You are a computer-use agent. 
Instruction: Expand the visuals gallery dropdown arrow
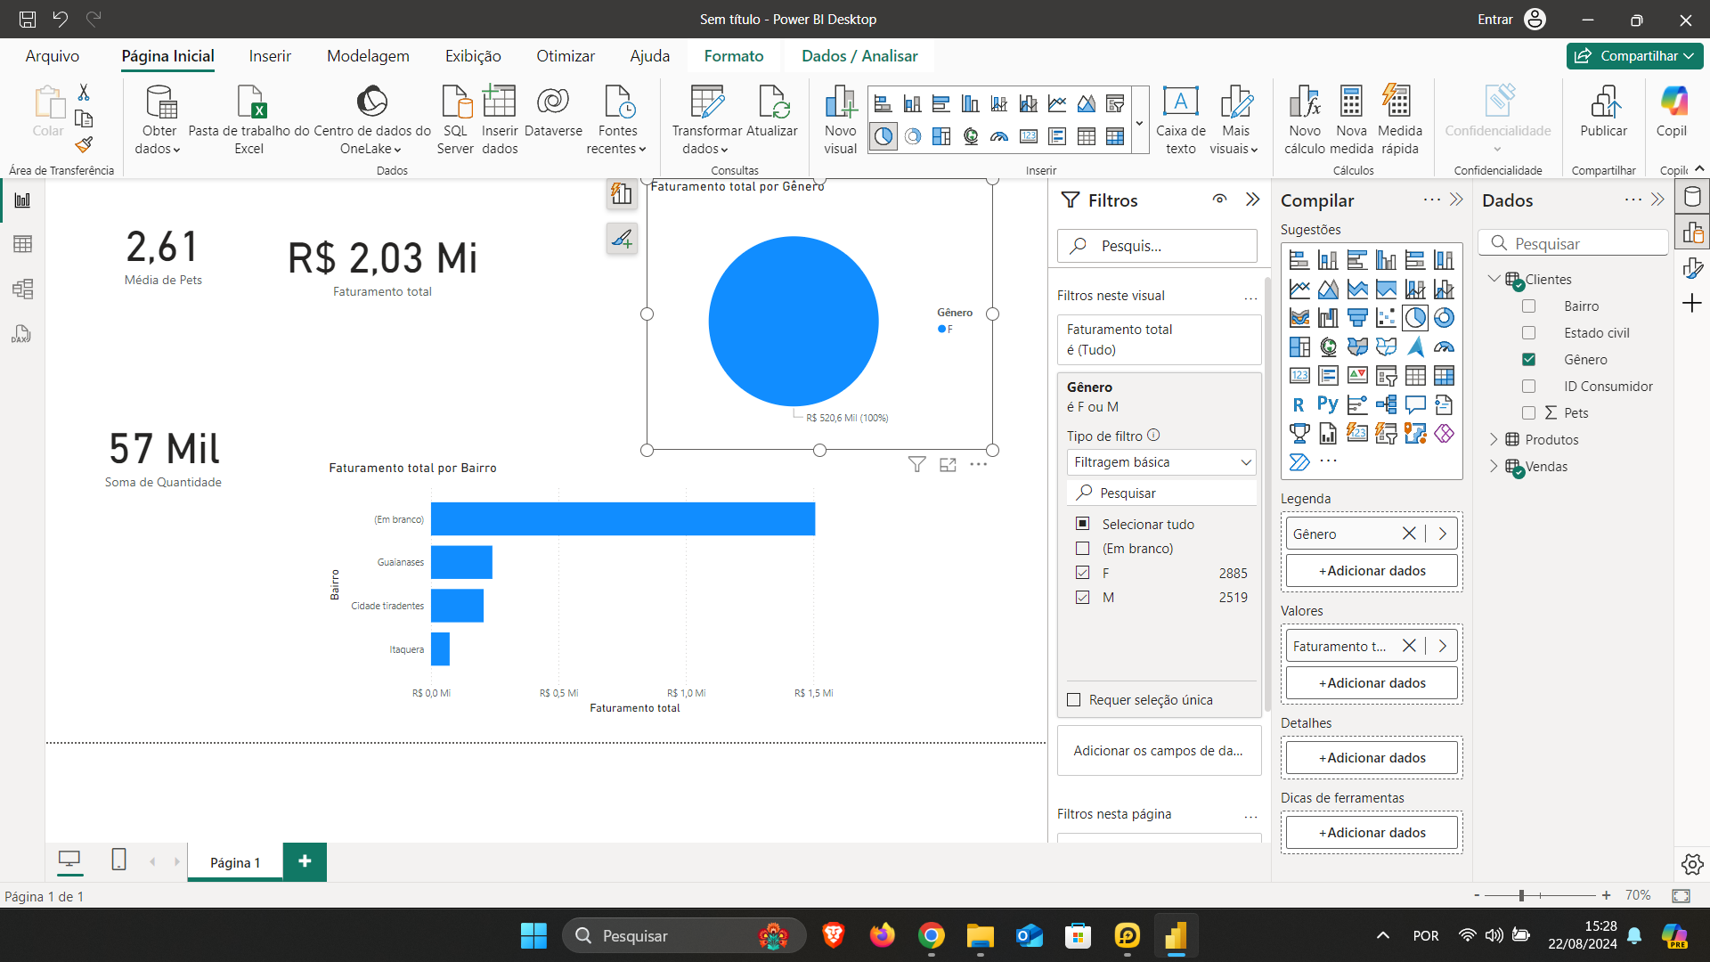point(1139,122)
